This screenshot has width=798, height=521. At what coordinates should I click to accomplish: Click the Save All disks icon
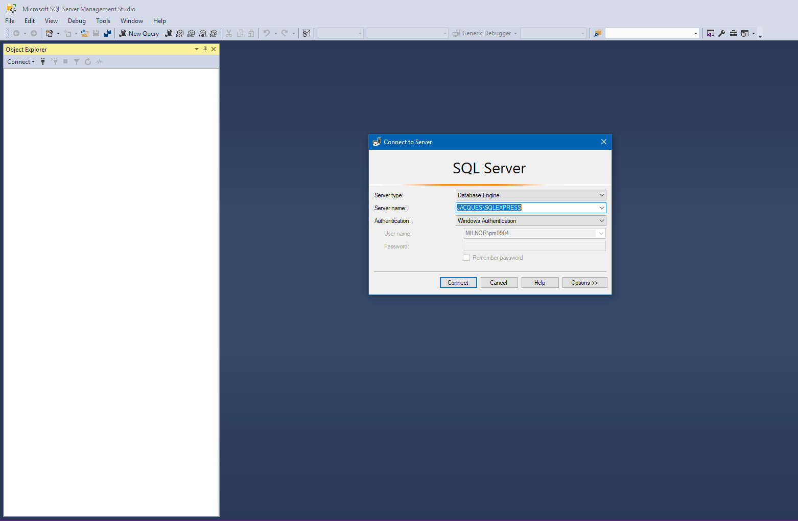tap(107, 33)
